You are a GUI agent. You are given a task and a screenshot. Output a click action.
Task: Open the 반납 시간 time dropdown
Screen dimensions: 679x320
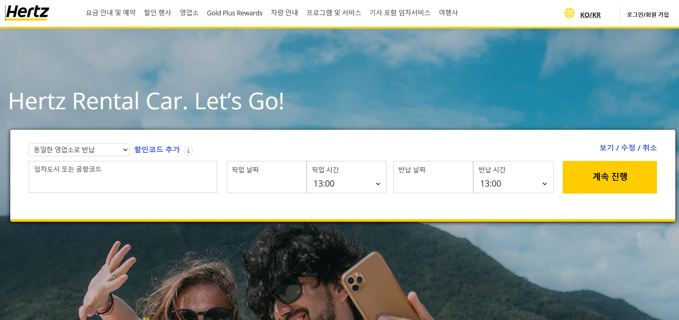pos(513,177)
